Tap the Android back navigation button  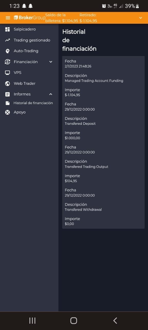(115, 320)
